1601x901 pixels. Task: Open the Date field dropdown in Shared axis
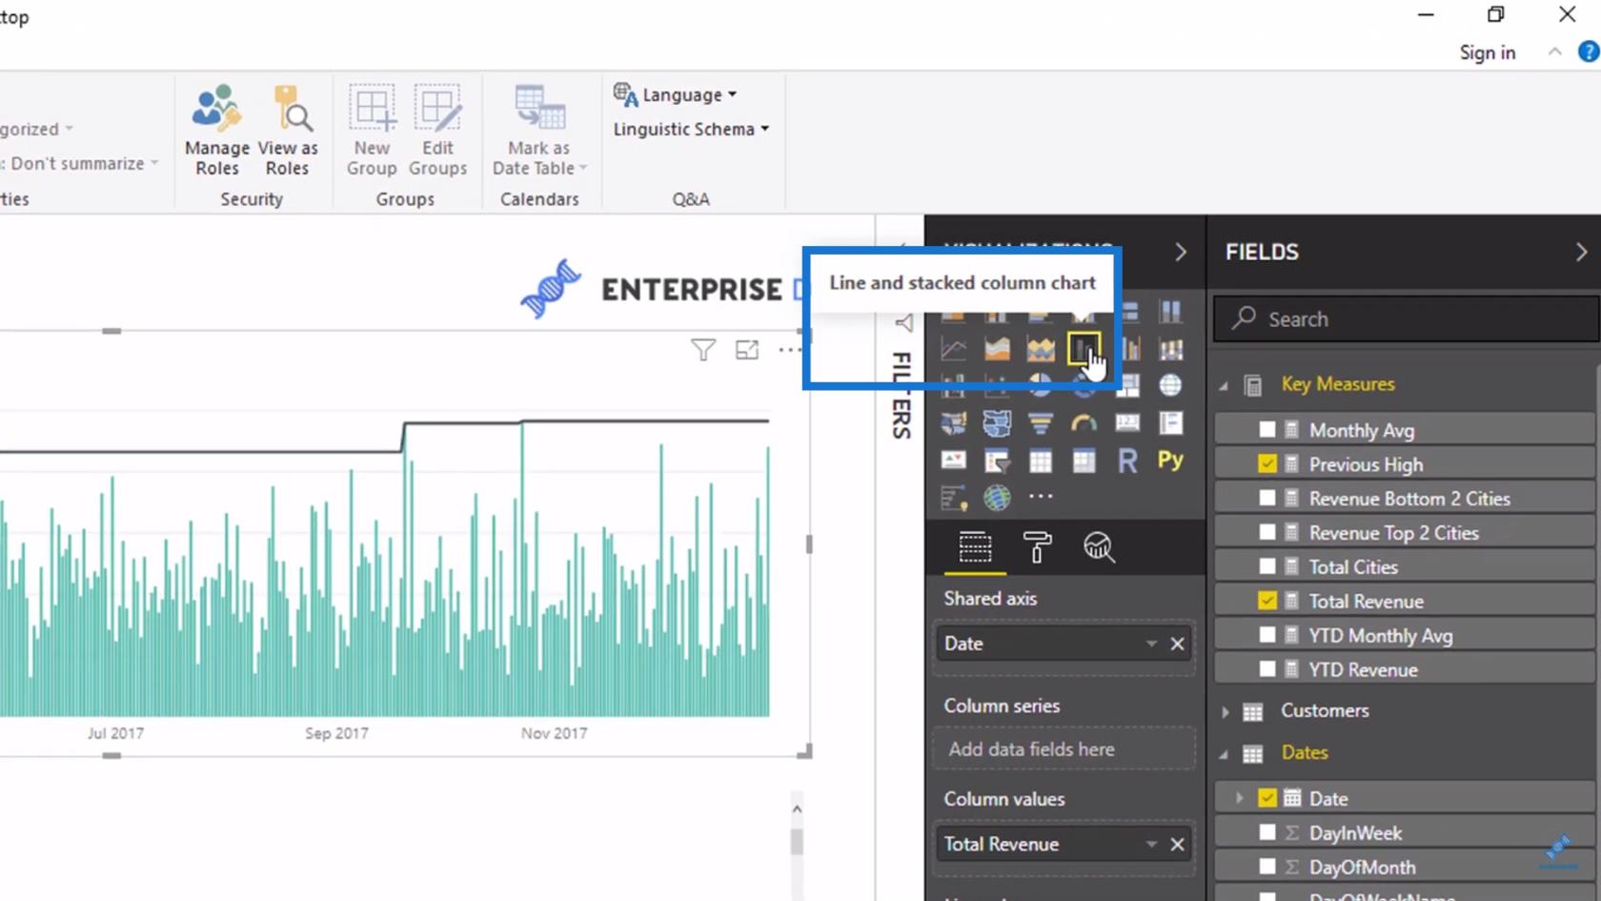(x=1151, y=644)
